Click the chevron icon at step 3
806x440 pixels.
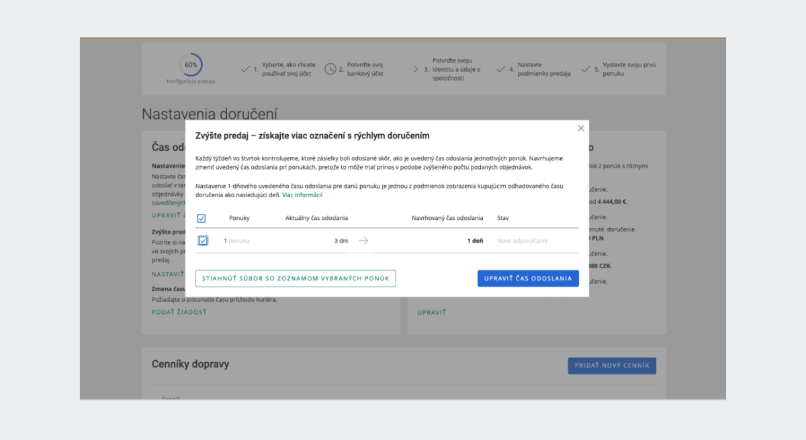coord(416,68)
